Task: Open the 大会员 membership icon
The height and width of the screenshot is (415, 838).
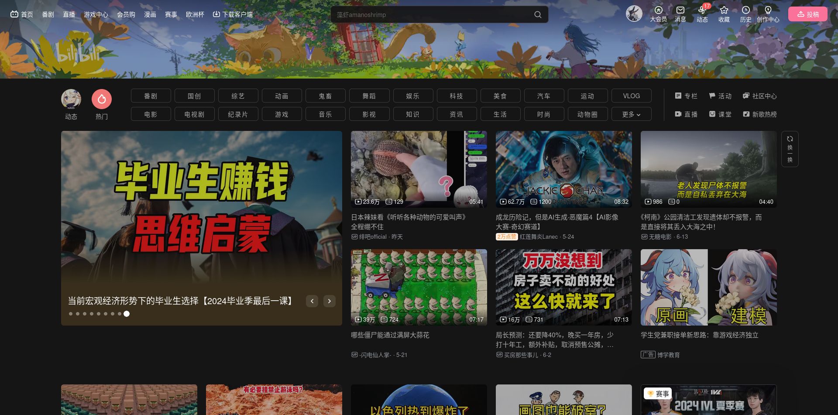Action: coord(658,14)
